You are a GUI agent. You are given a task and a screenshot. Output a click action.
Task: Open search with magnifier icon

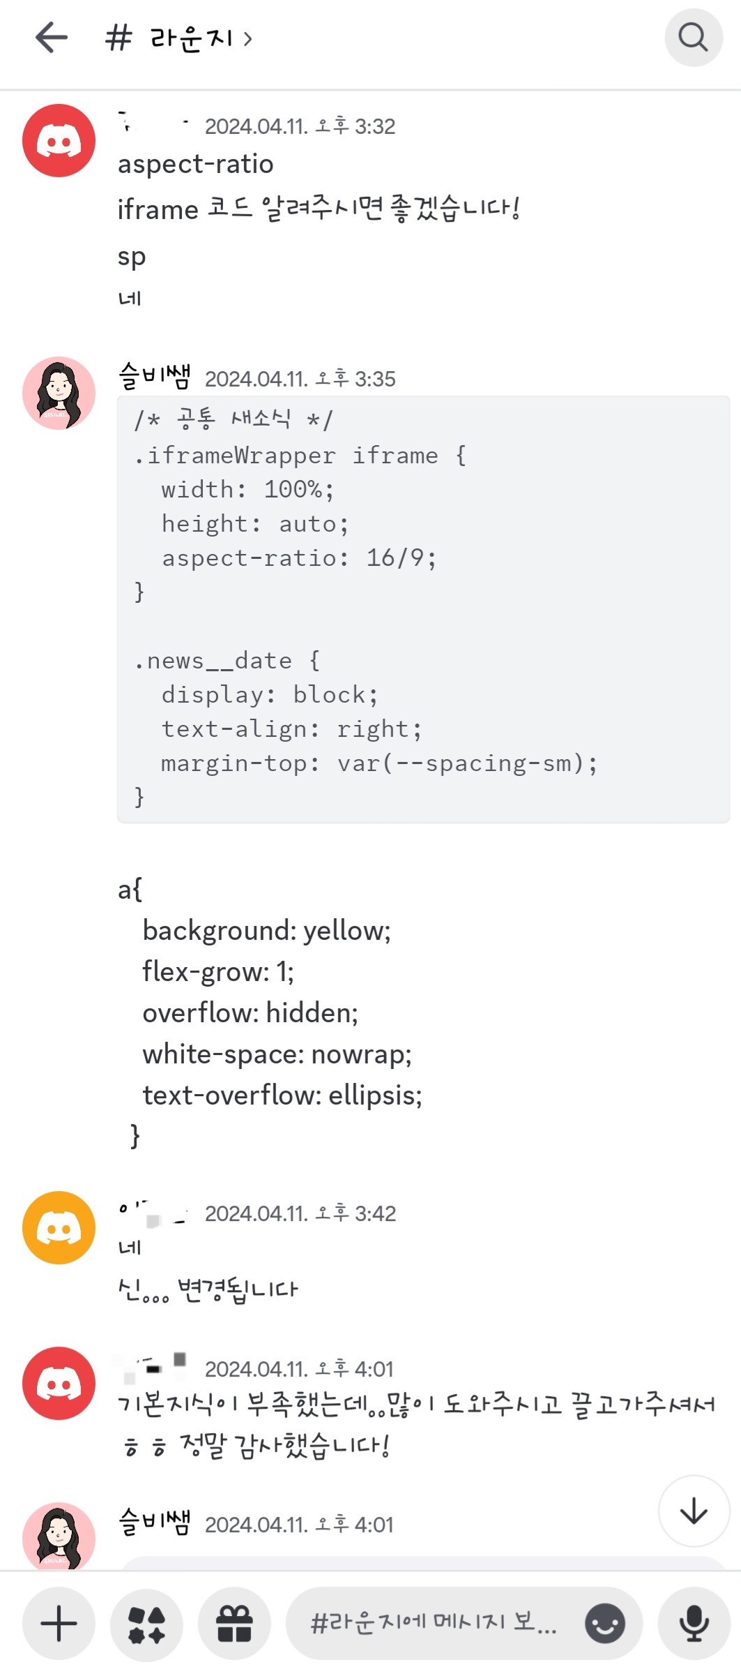693,38
